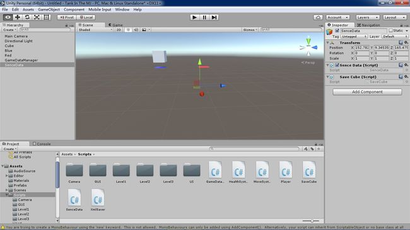Open the Window menu
Viewport: 410px width, 230px height.
(x=122, y=9)
